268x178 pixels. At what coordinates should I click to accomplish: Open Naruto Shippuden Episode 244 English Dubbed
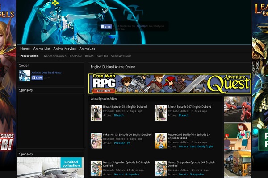[x=191, y=164]
